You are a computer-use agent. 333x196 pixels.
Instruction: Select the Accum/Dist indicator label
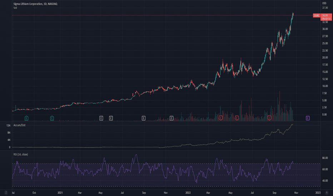[19, 125]
